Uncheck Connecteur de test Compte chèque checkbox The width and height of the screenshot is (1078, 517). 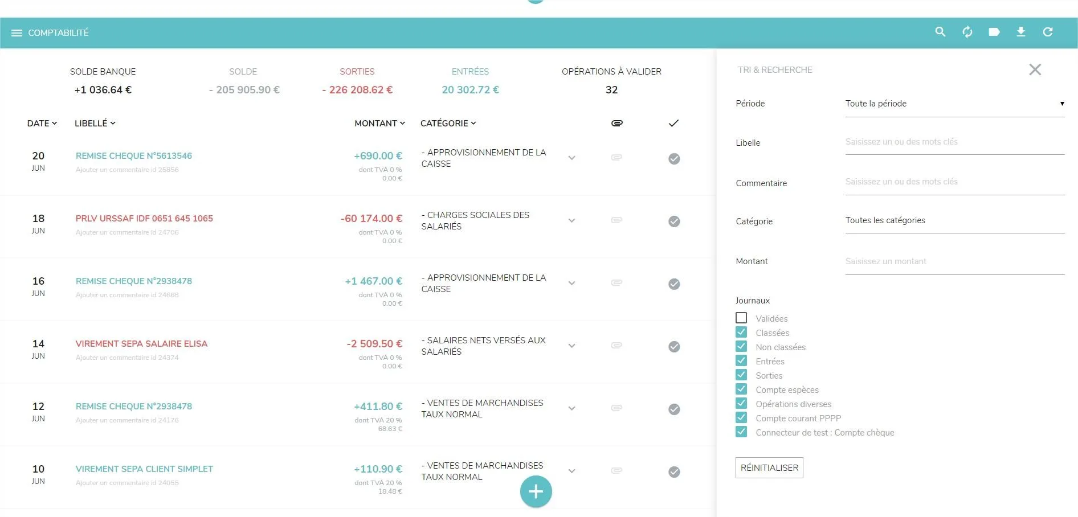741,432
